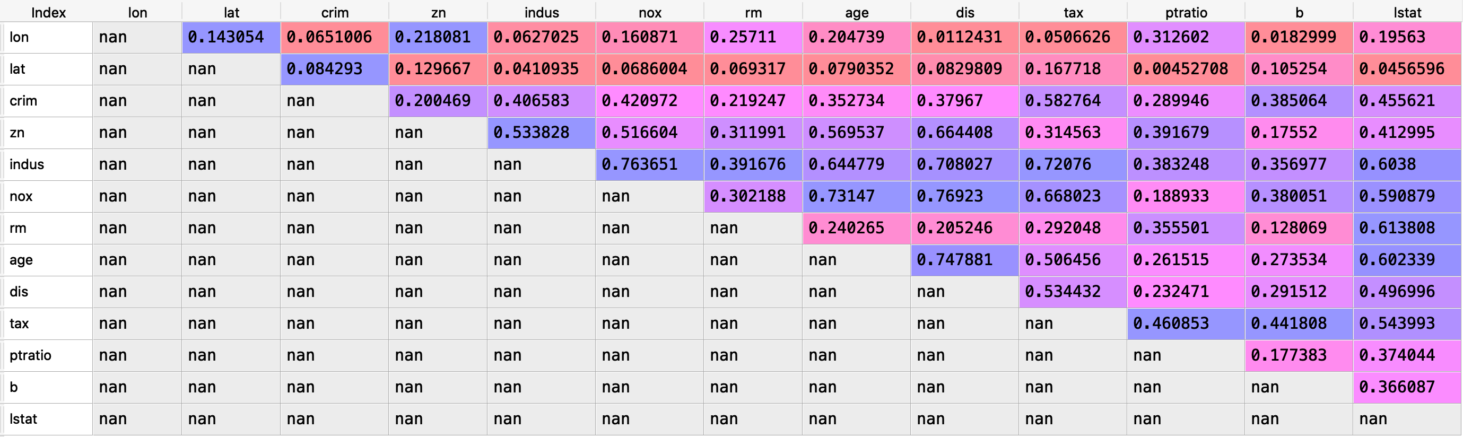Screen dimensions: 1463x437
Task: Select the 'lon' row label
Action: (48, 38)
